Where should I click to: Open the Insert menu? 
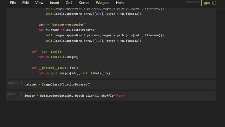click(54, 3)
